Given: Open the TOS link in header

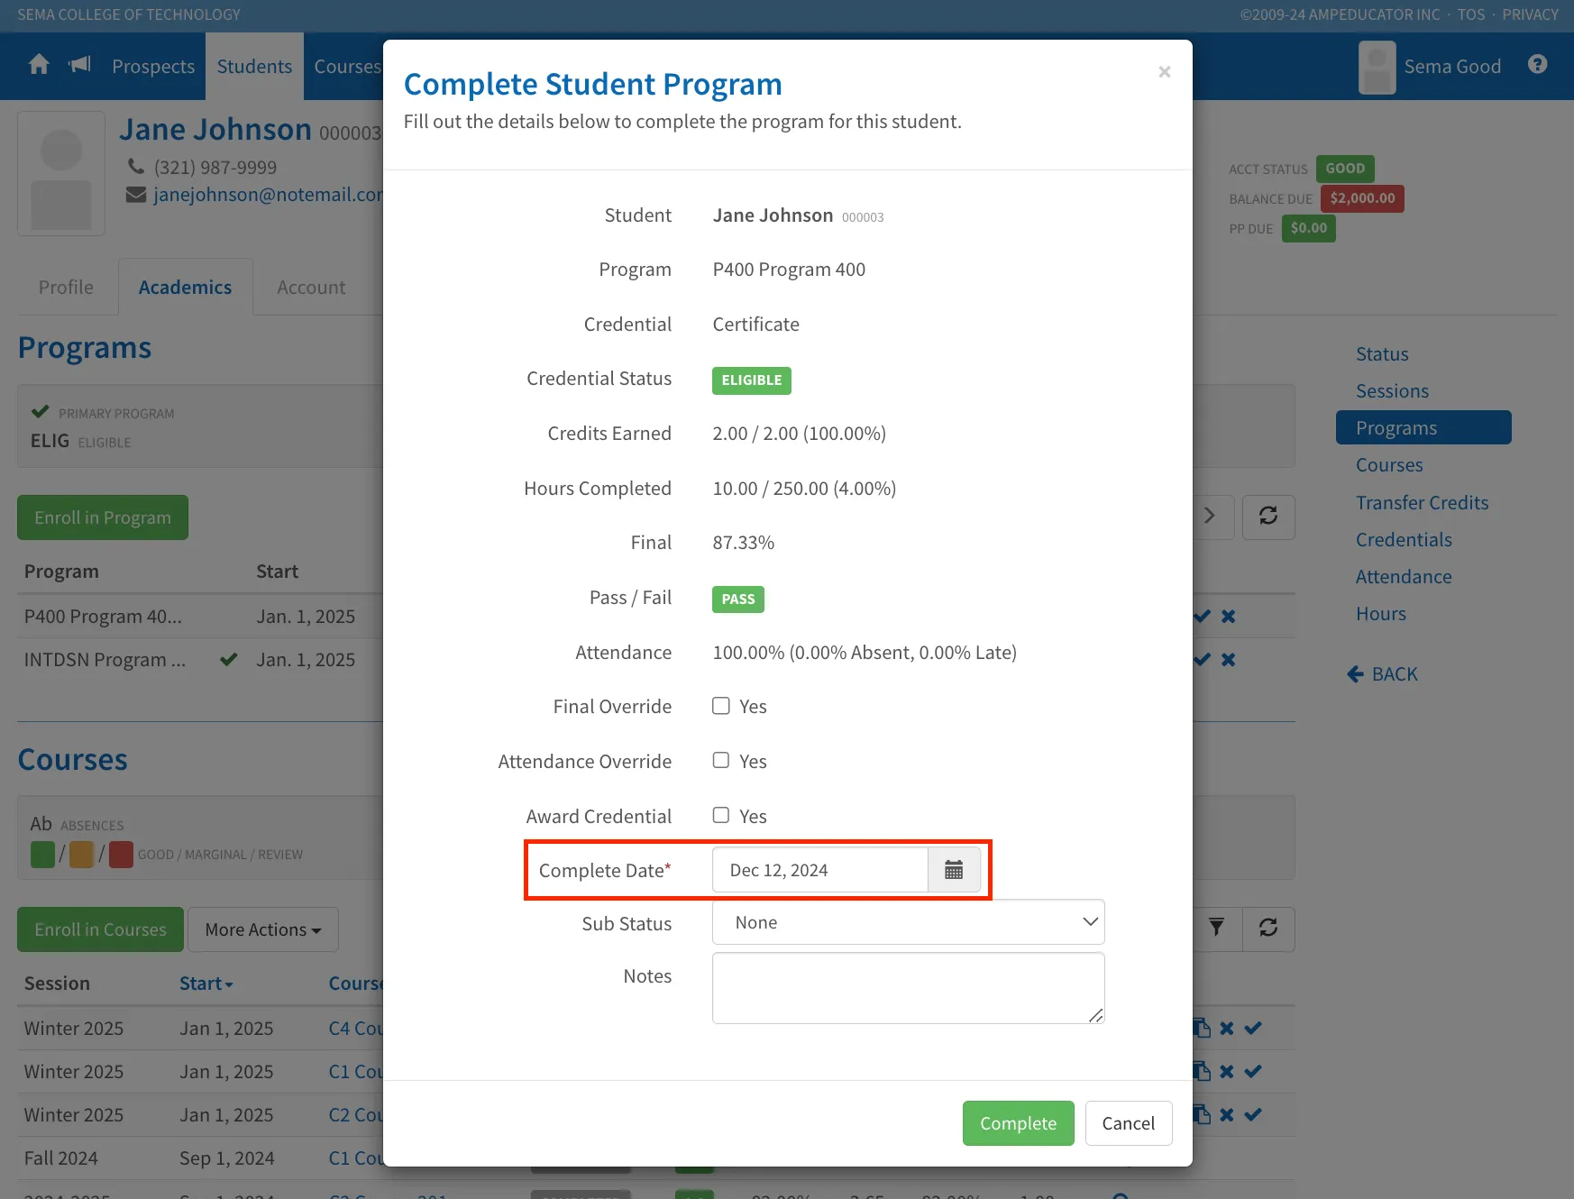Looking at the screenshot, I should (1471, 14).
